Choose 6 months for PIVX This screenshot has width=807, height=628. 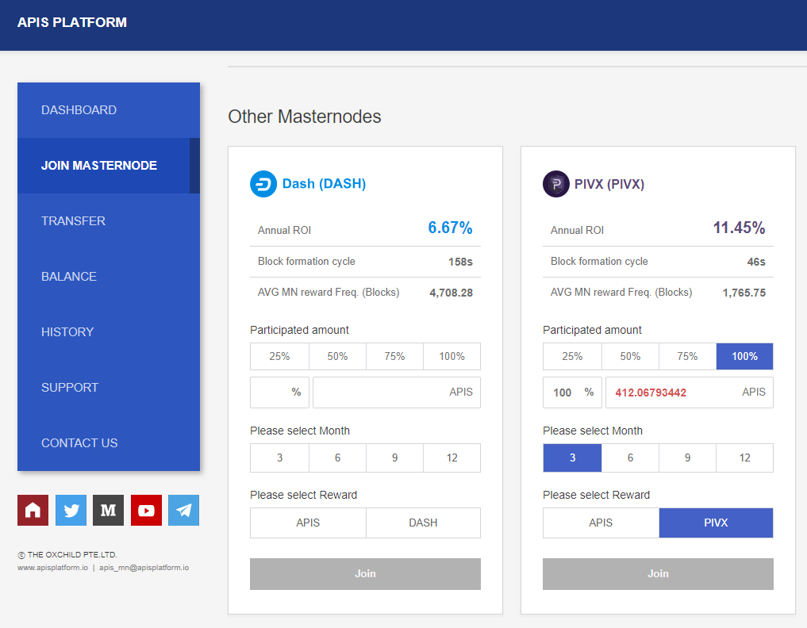click(x=631, y=458)
